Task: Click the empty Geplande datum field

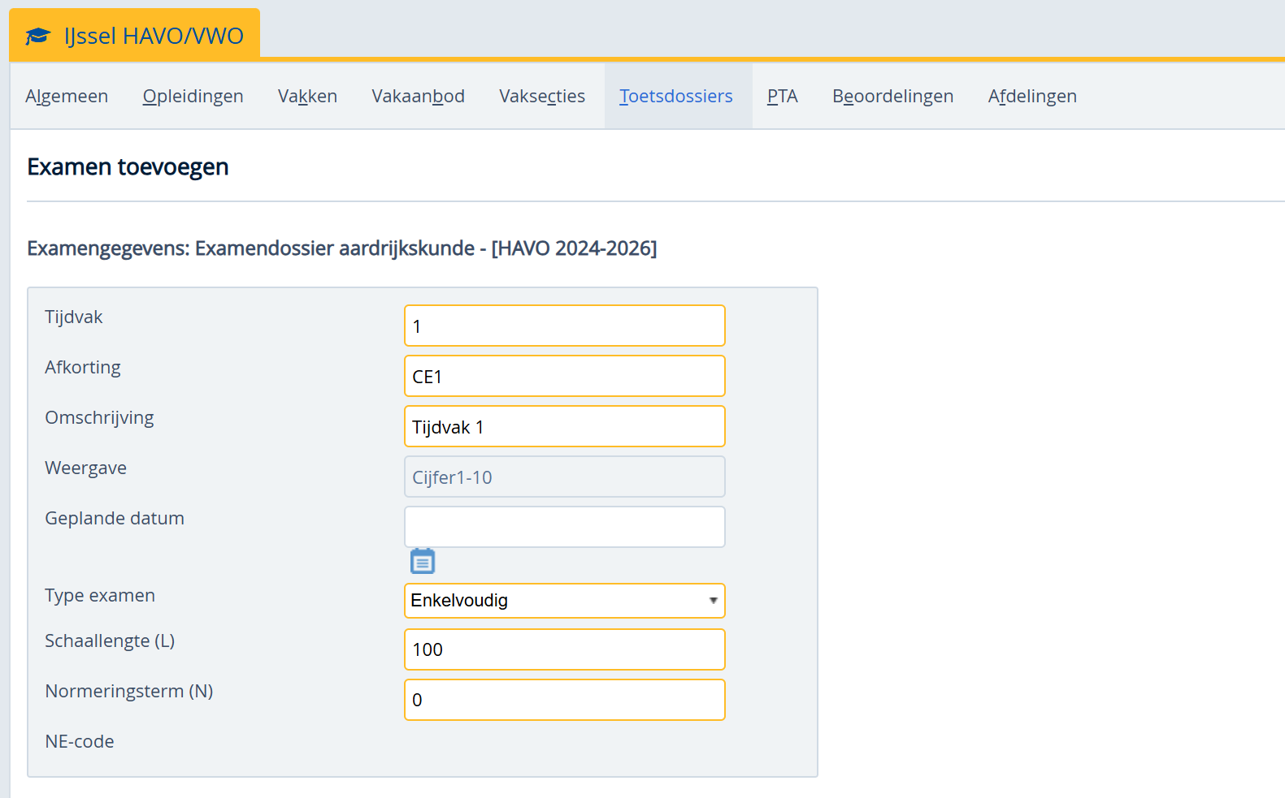Action: click(564, 528)
